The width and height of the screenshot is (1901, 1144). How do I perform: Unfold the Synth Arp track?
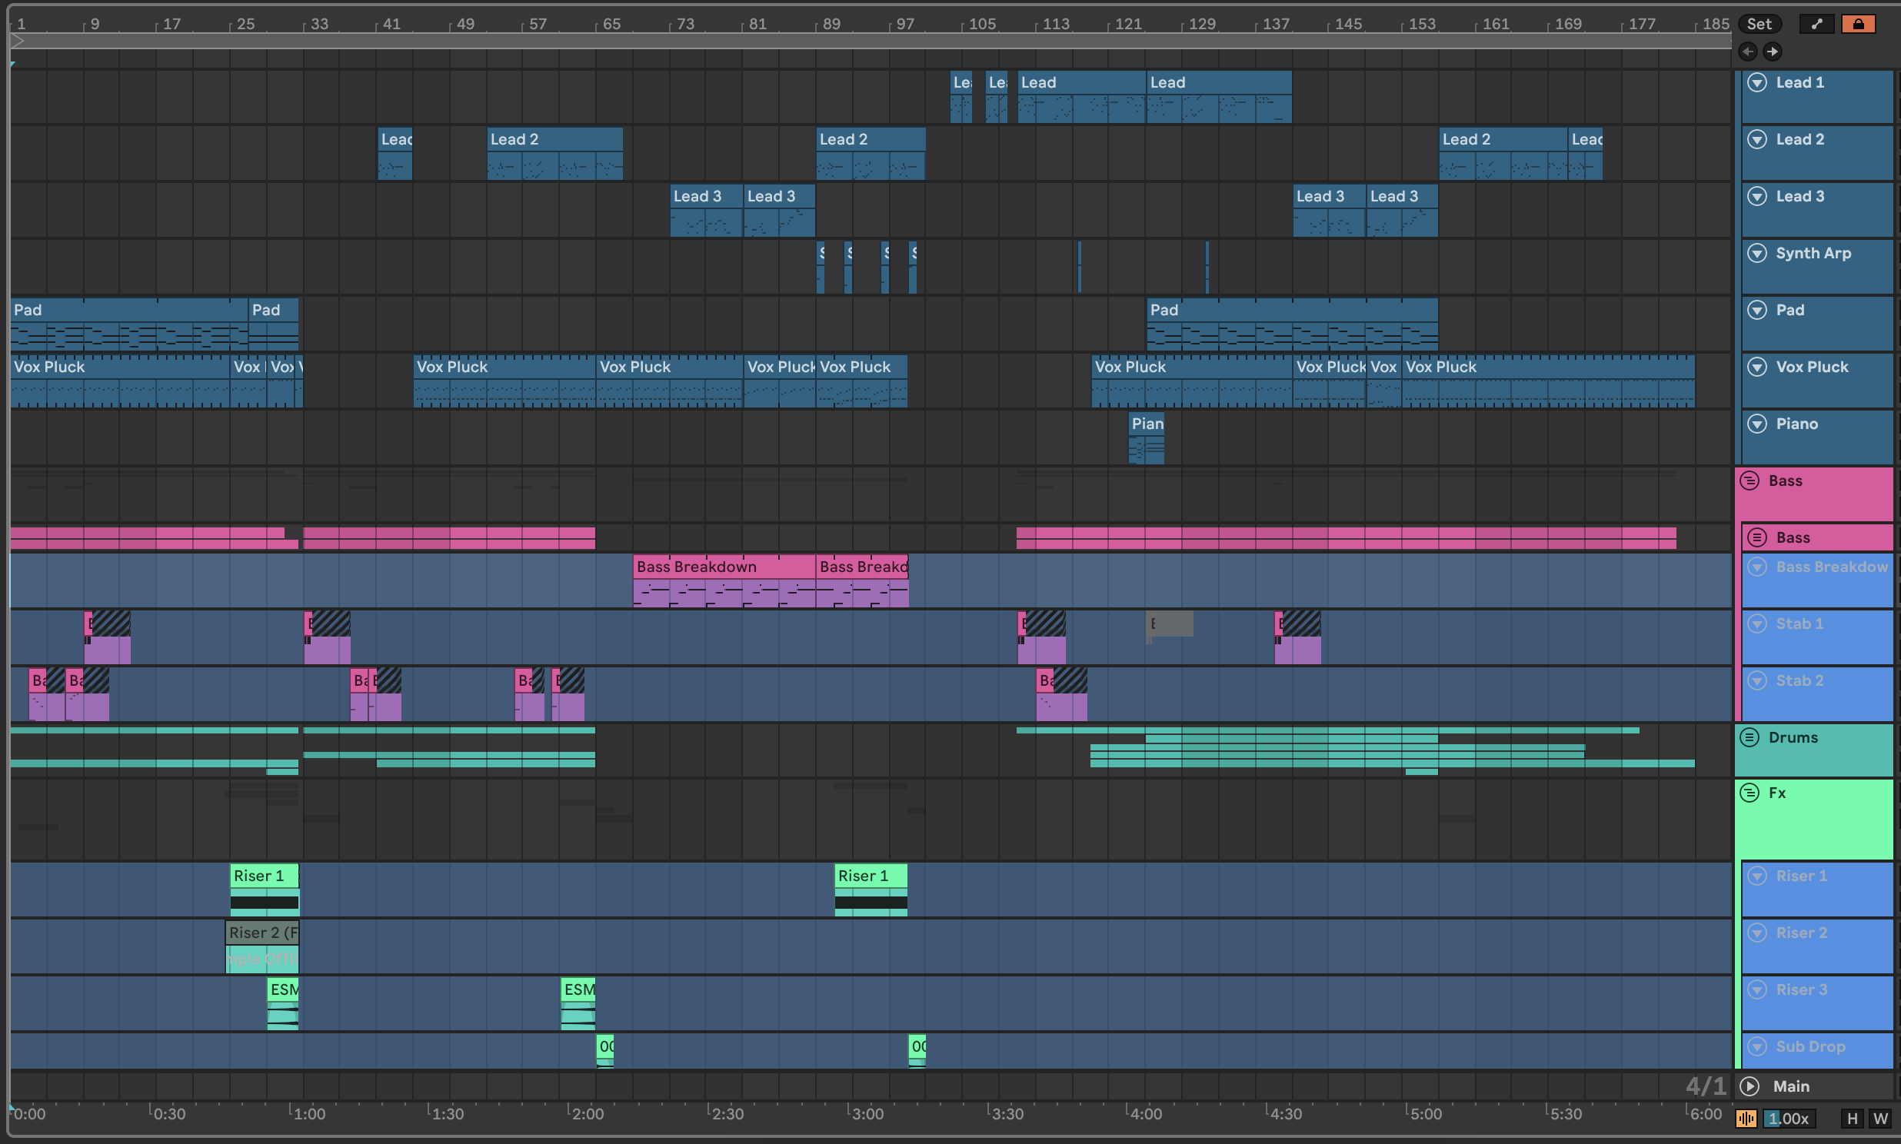pos(1757,254)
